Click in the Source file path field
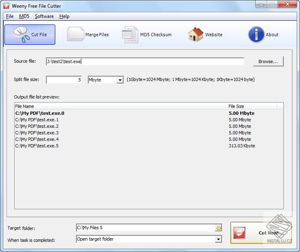Screen dimensions: 300x252 145,61
